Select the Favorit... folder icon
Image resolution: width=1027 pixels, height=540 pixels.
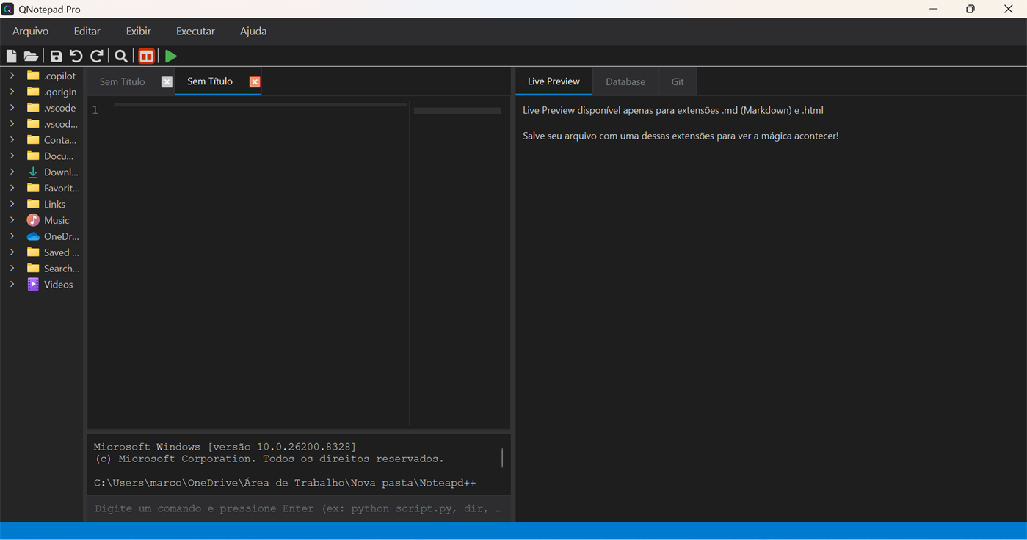tap(33, 188)
